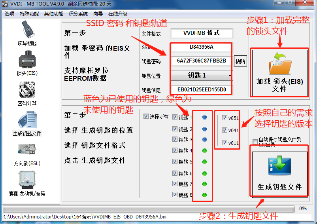The image size is (317, 224).
Task: Toggle the 选择所有 checkbox
Action: click(146, 116)
